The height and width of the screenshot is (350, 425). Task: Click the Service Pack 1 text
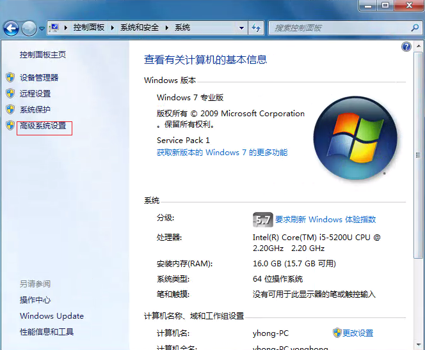pos(183,141)
